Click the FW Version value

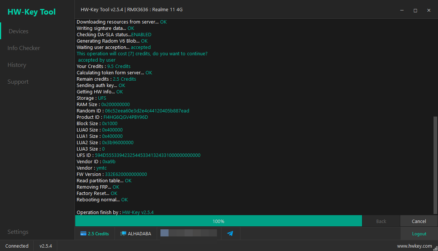pos(126,174)
